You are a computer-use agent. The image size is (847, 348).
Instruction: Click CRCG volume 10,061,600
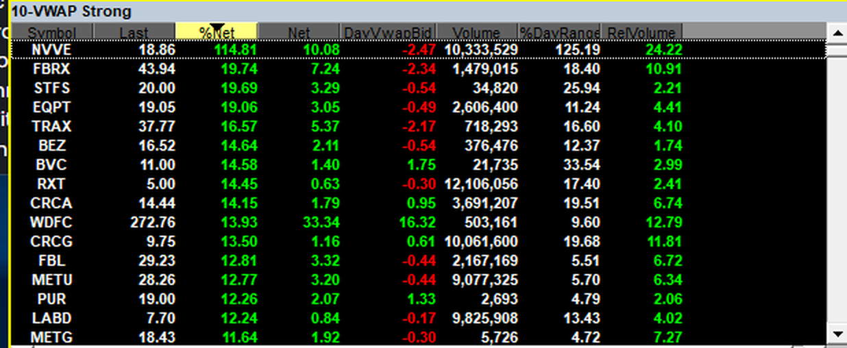point(481,241)
